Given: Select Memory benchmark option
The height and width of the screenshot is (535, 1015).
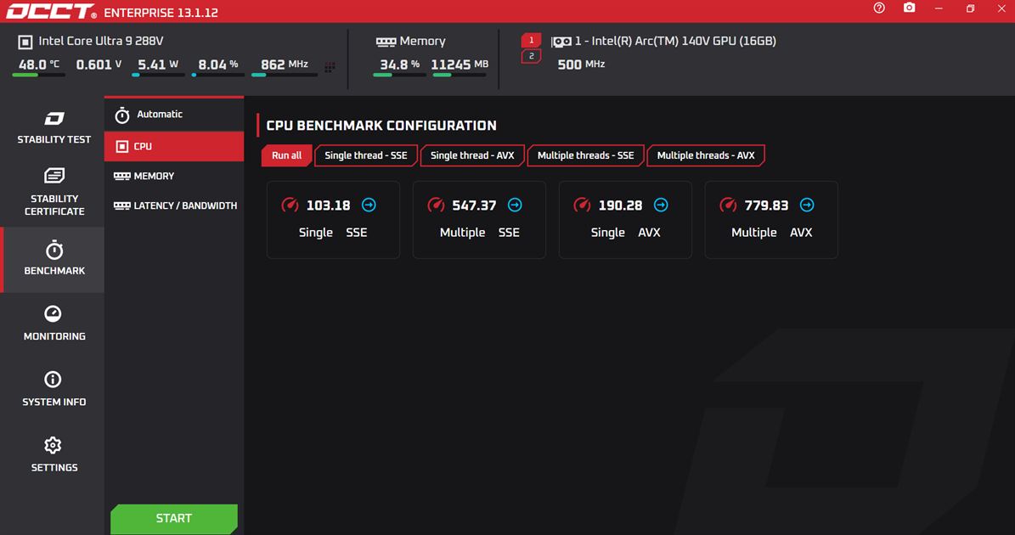Looking at the screenshot, I should 174,176.
